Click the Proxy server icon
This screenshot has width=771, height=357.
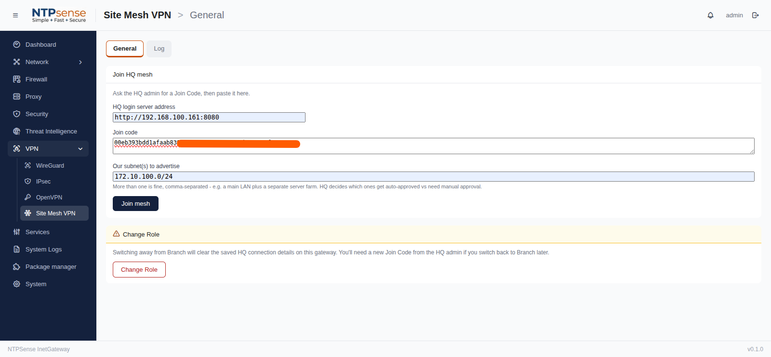pos(17,96)
